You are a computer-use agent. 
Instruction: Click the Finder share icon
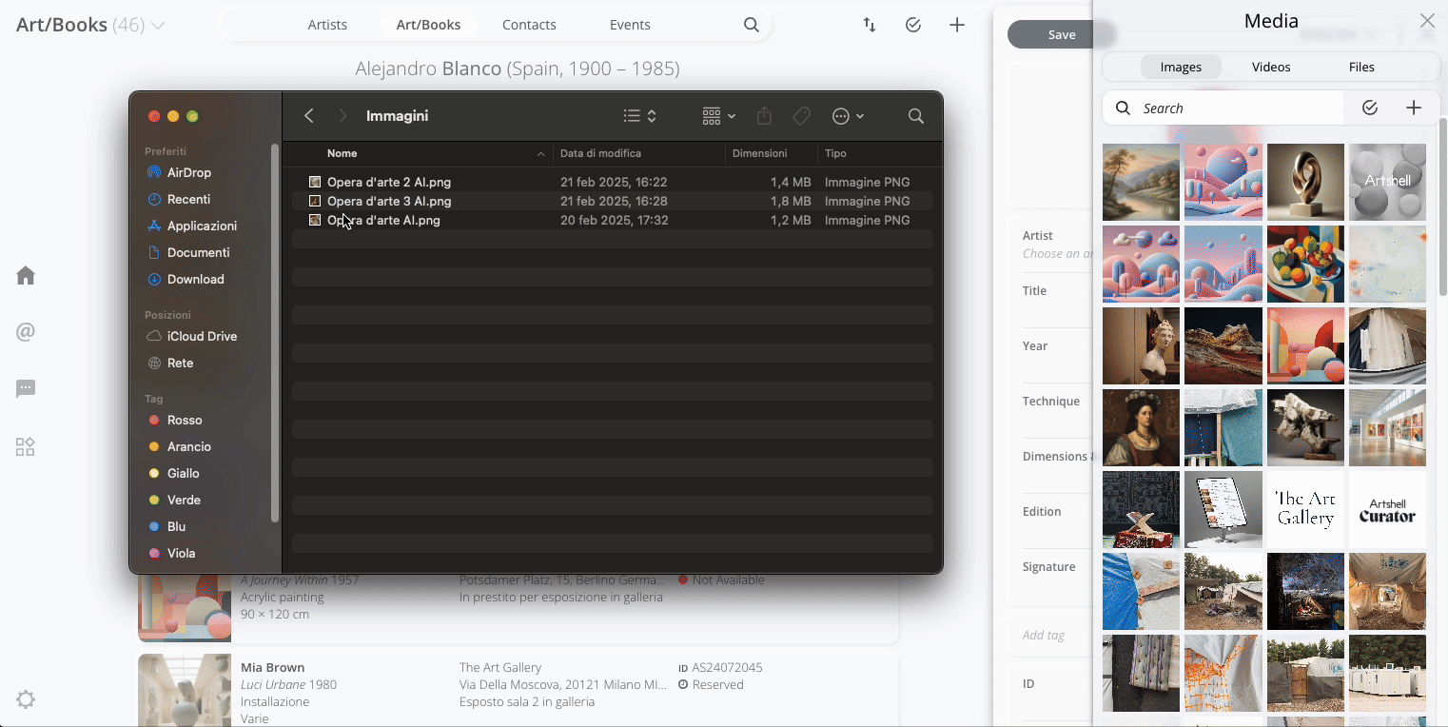point(764,116)
